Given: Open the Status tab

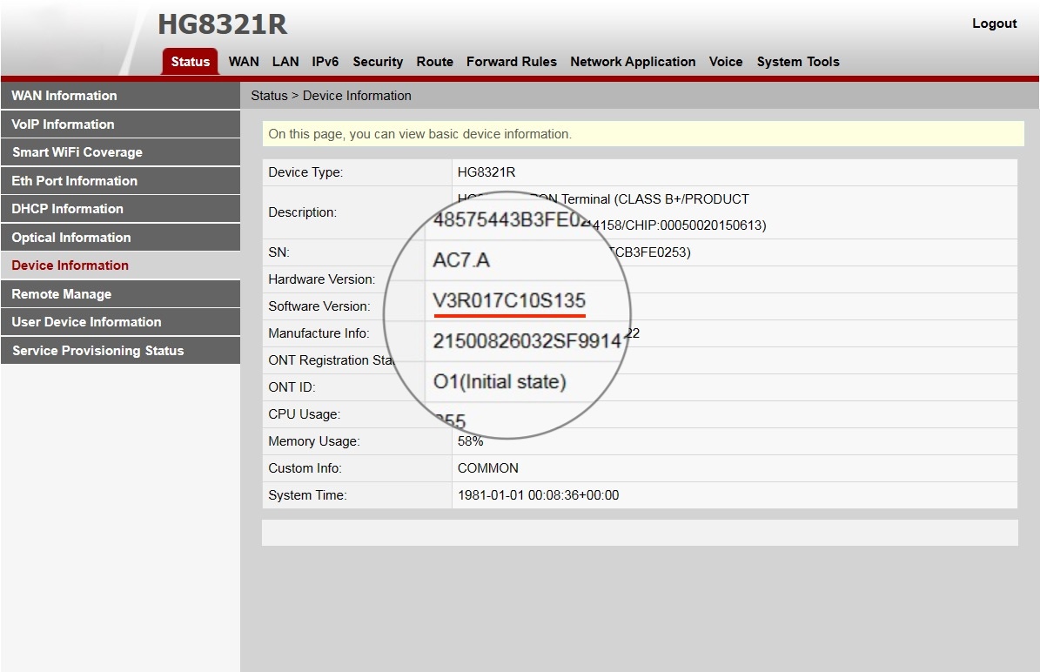Looking at the screenshot, I should (191, 62).
